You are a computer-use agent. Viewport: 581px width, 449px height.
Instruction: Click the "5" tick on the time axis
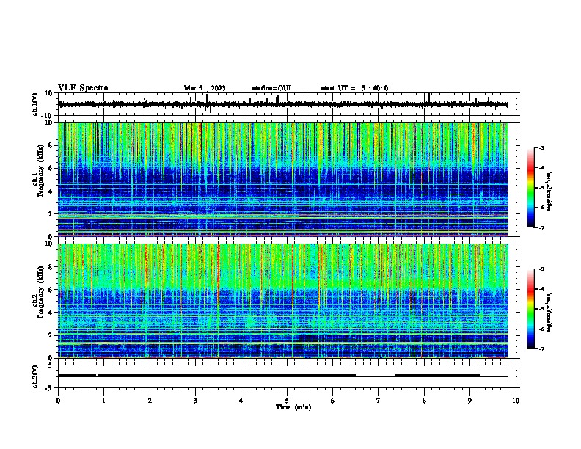(287, 401)
